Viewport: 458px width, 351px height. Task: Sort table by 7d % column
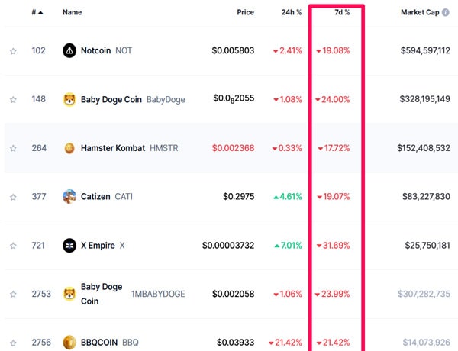[x=342, y=12]
